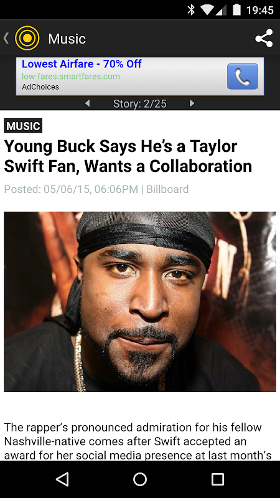Tap the Wi-Fi status icon

pyautogui.click(x=207, y=10)
